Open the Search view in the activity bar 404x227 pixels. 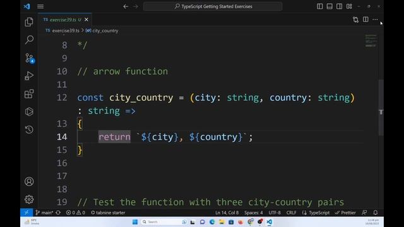[29, 40]
